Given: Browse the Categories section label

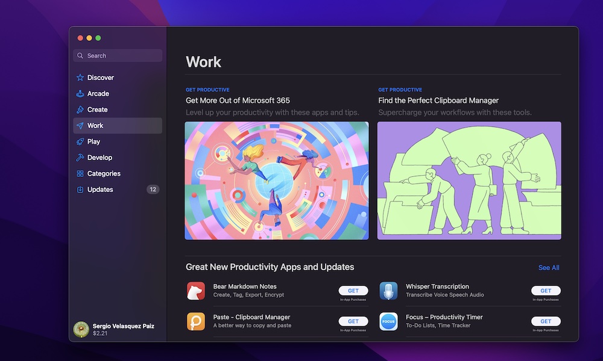Looking at the screenshot, I should pos(104,173).
